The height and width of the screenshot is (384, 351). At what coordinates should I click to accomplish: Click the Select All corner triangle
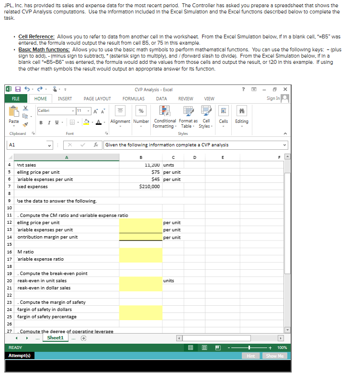click(10, 157)
